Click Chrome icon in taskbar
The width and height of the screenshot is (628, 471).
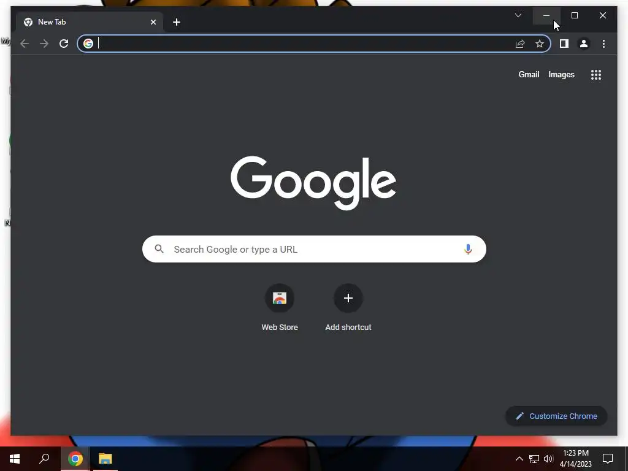(x=75, y=459)
